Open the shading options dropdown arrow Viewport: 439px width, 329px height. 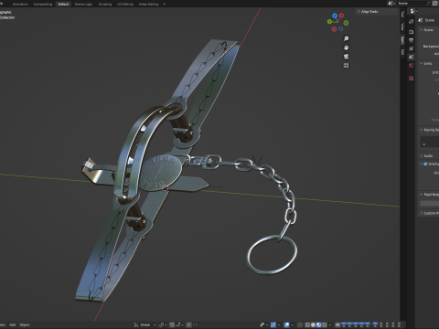(330, 324)
